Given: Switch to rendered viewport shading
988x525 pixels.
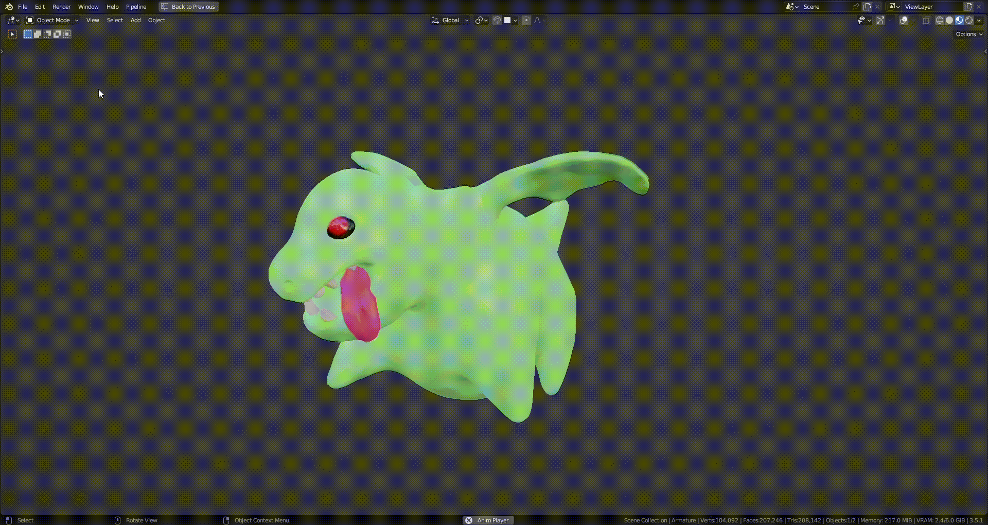Looking at the screenshot, I should pyautogui.click(x=969, y=21).
